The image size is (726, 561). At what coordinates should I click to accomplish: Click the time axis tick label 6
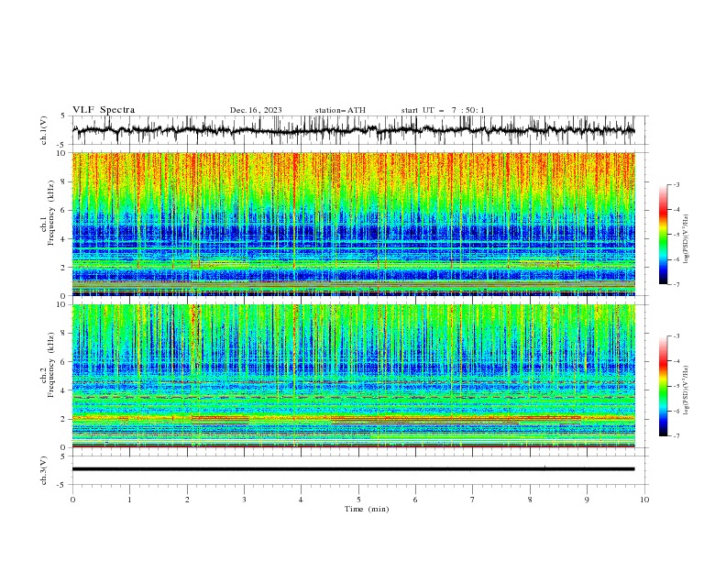pyautogui.click(x=415, y=500)
